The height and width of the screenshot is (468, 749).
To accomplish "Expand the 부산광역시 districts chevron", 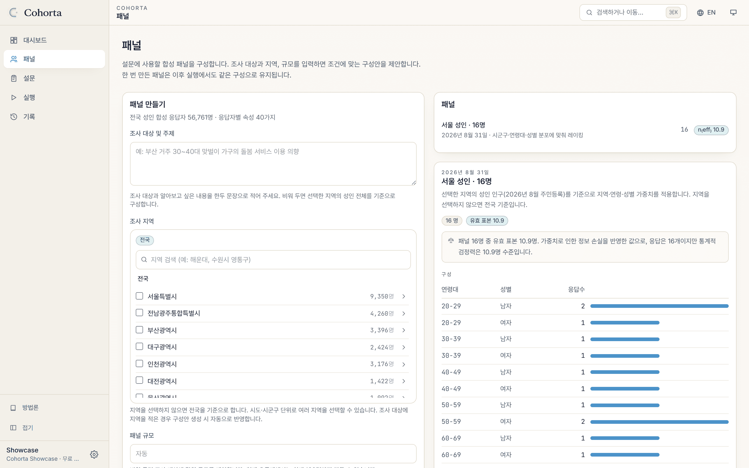I will pos(404,330).
